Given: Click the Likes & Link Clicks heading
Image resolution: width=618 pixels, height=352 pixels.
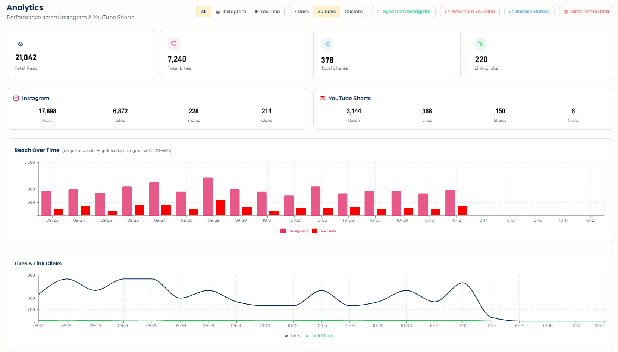Looking at the screenshot, I should [38, 264].
